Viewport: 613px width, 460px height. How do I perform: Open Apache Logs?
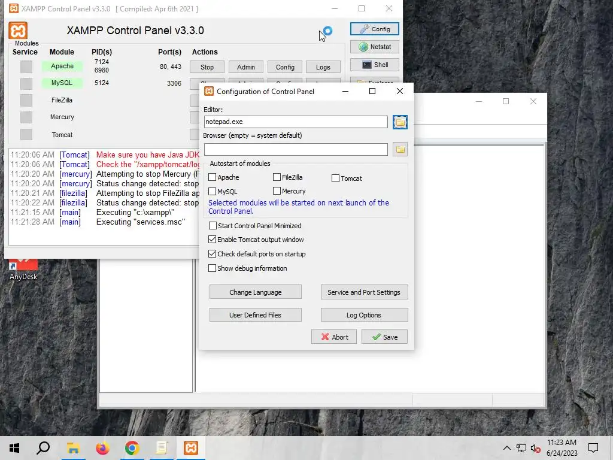(x=323, y=67)
